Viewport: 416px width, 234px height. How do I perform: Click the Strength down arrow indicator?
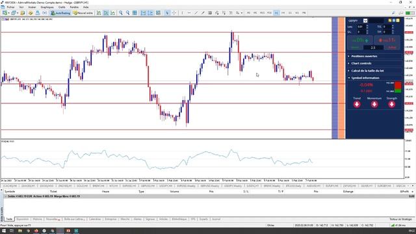tap(391, 104)
